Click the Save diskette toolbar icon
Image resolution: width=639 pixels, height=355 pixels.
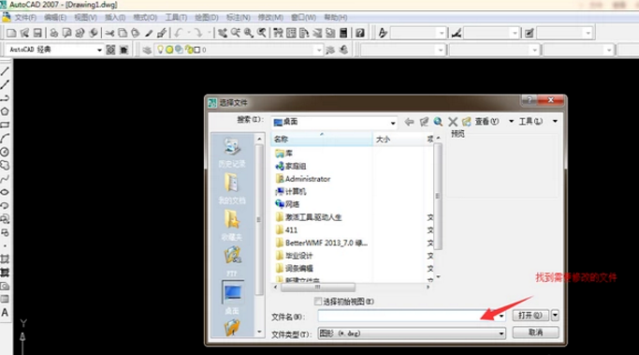[37, 33]
